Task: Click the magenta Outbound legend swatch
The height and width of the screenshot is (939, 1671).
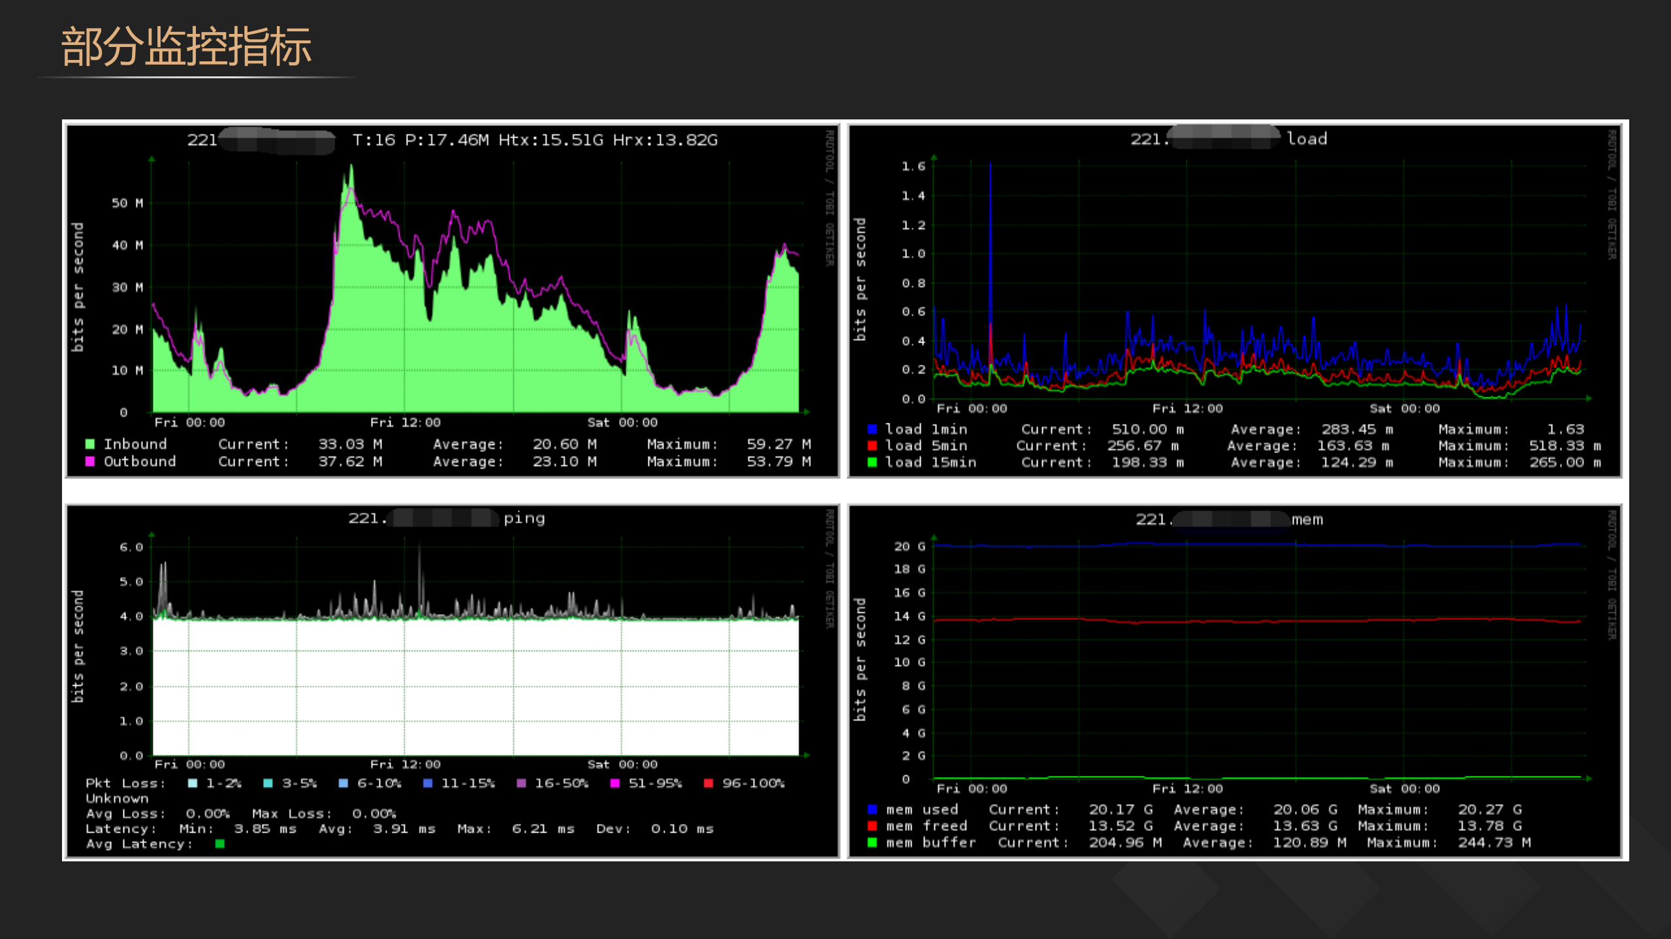Action: [x=90, y=461]
